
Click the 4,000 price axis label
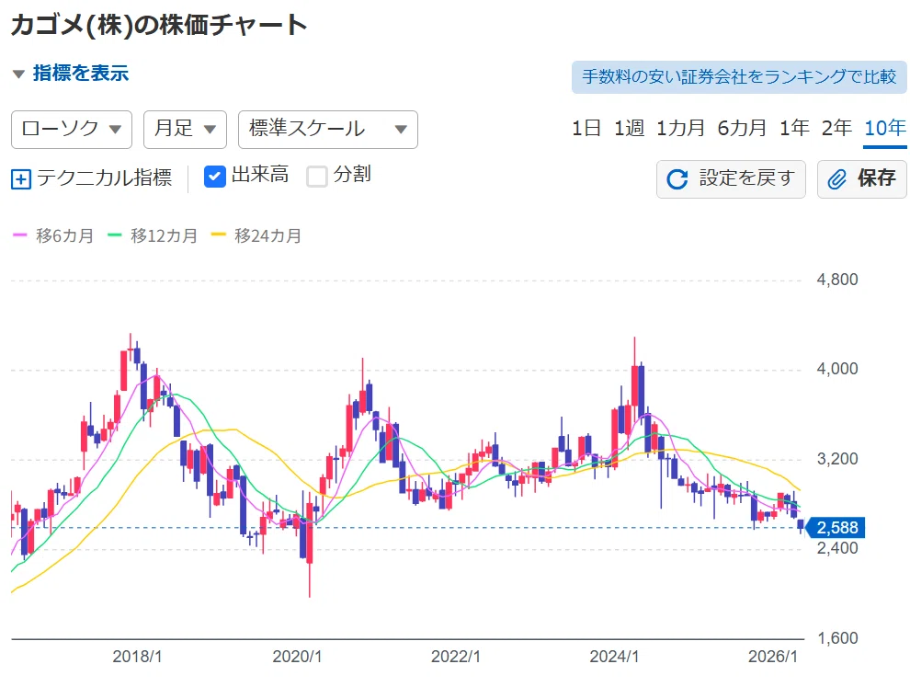[837, 369]
